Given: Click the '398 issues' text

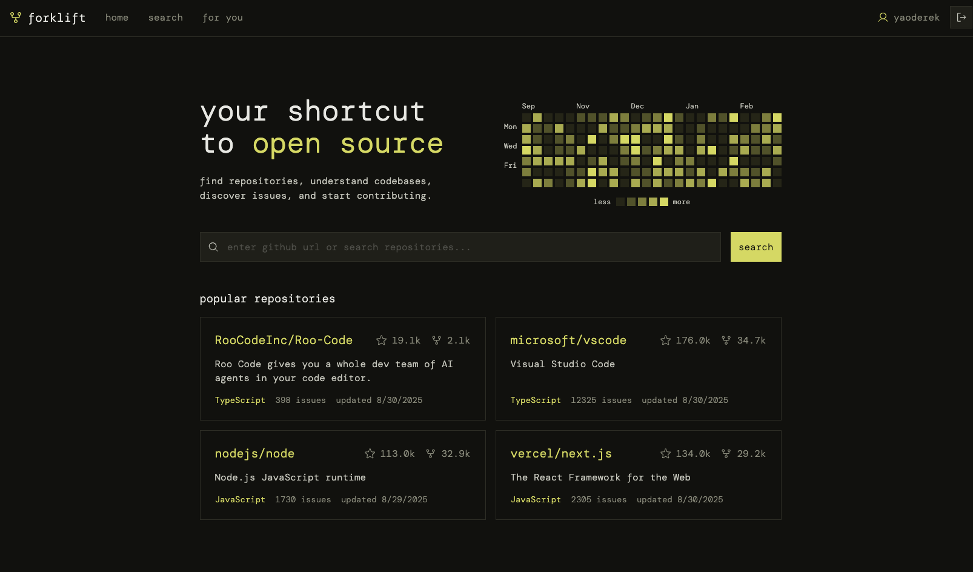Looking at the screenshot, I should [301, 400].
